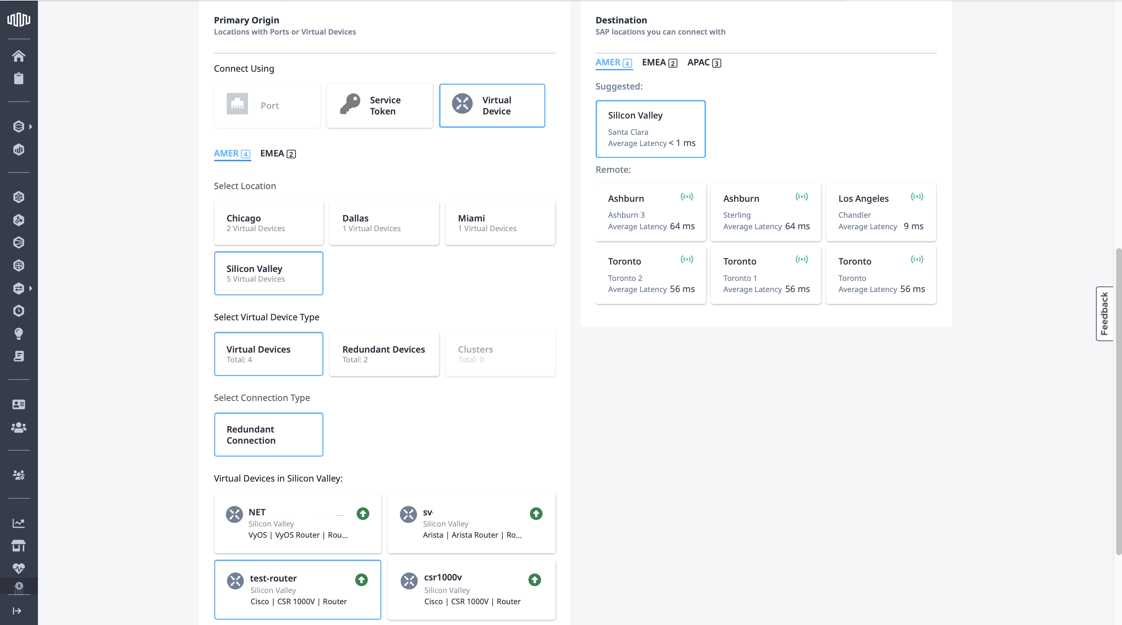Image resolution: width=1122 pixels, height=625 pixels.
Task: Choose Chicago as the origin location
Action: (268, 223)
